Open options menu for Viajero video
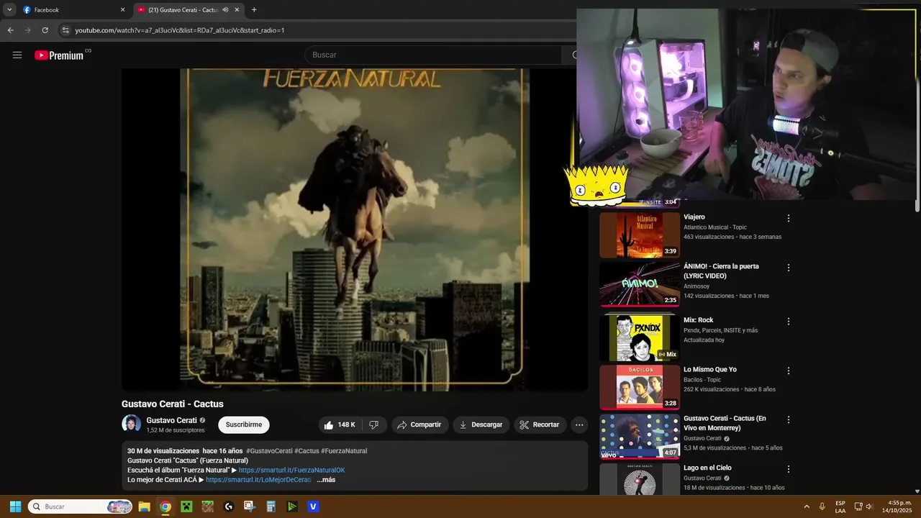The image size is (921, 518). point(788,218)
